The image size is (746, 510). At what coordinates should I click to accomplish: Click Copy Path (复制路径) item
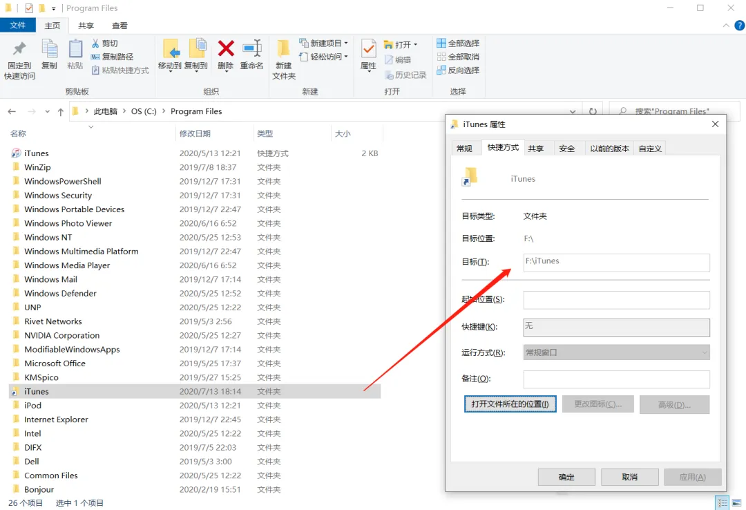click(113, 57)
